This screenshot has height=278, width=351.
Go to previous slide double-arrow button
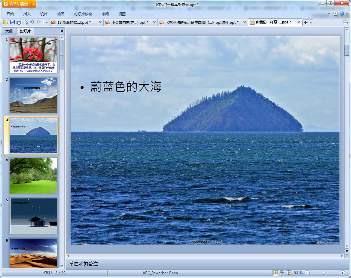(x=347, y=251)
